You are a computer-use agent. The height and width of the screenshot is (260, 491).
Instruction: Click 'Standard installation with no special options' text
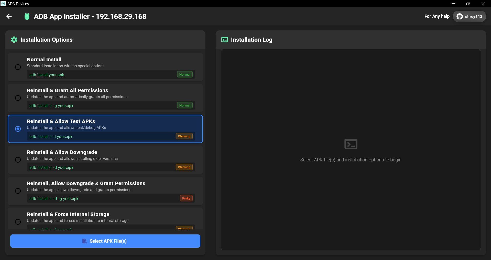pyautogui.click(x=66, y=66)
